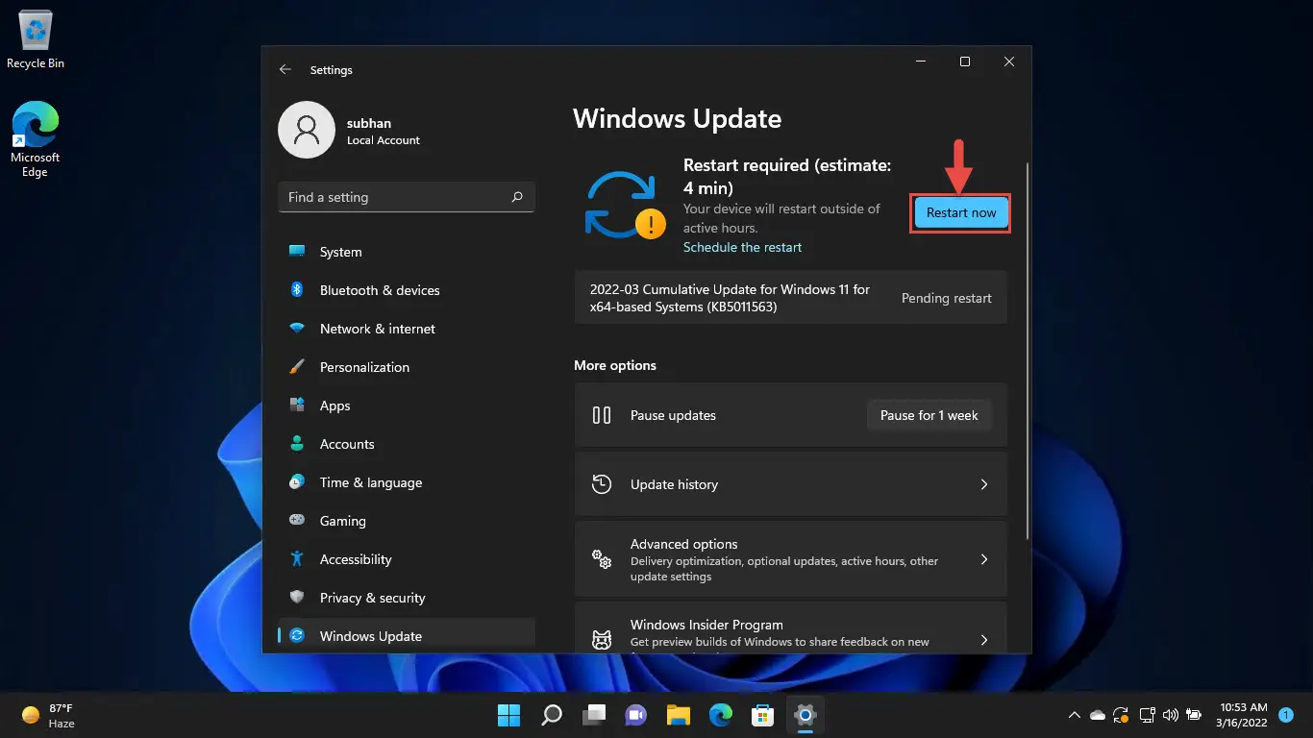Viewport: 1313px width, 738px height.
Task: Open the notification badge in taskbar corner
Action: [x=1286, y=715]
